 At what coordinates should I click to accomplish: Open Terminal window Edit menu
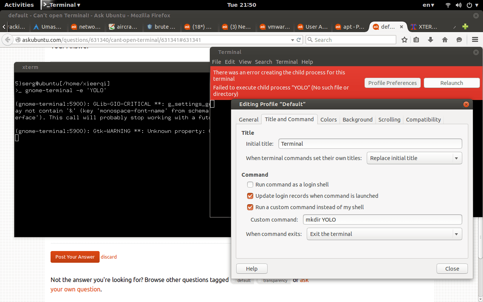point(230,62)
